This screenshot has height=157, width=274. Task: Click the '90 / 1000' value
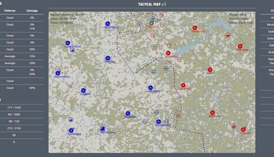pos(14,115)
